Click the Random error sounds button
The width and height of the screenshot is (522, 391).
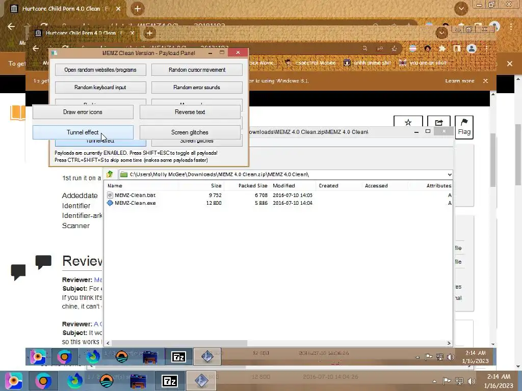click(x=197, y=88)
